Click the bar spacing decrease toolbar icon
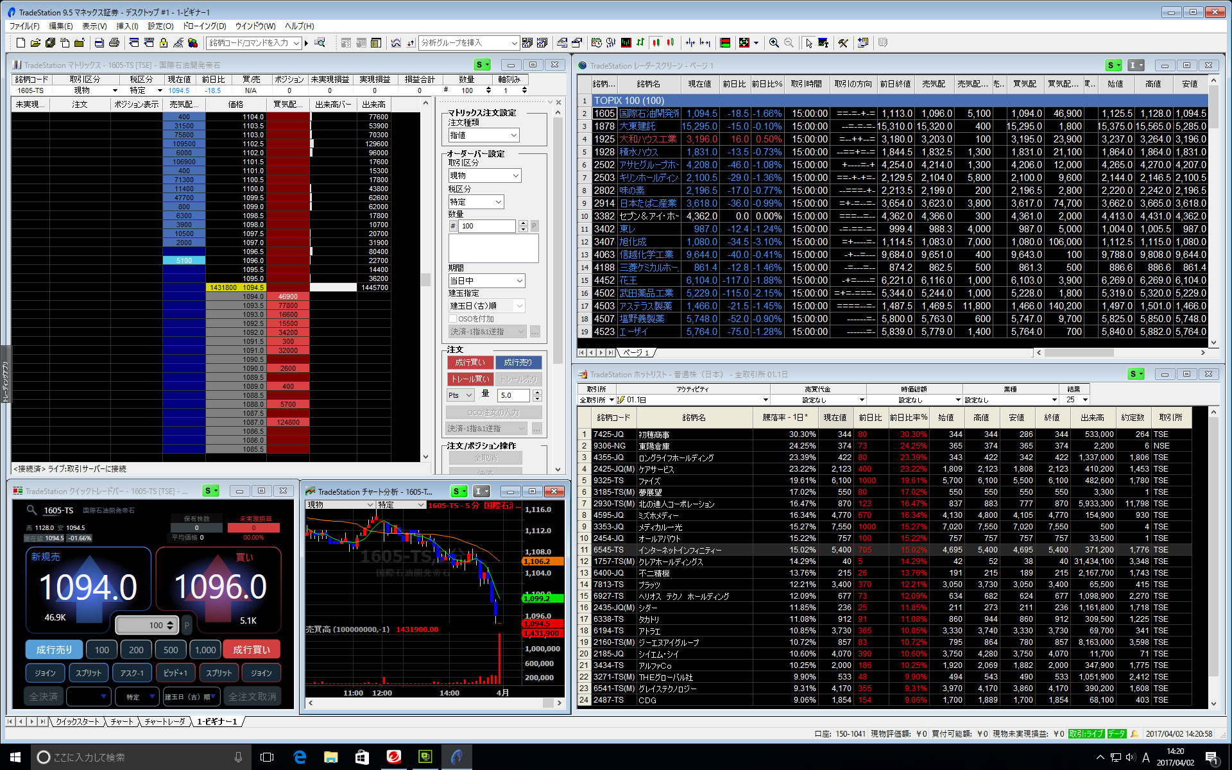The height and width of the screenshot is (770, 1232). click(690, 43)
